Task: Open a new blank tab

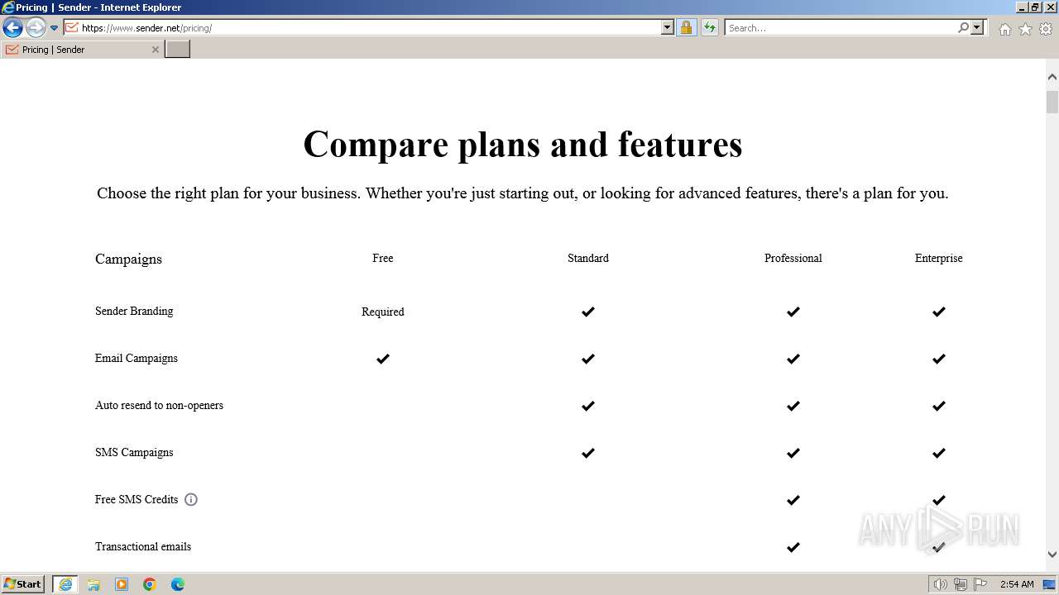Action: (177, 50)
